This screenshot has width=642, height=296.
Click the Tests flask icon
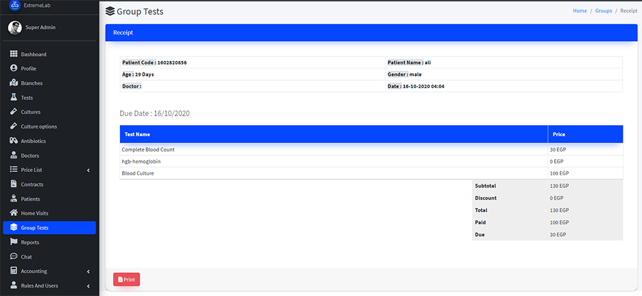tap(13, 98)
